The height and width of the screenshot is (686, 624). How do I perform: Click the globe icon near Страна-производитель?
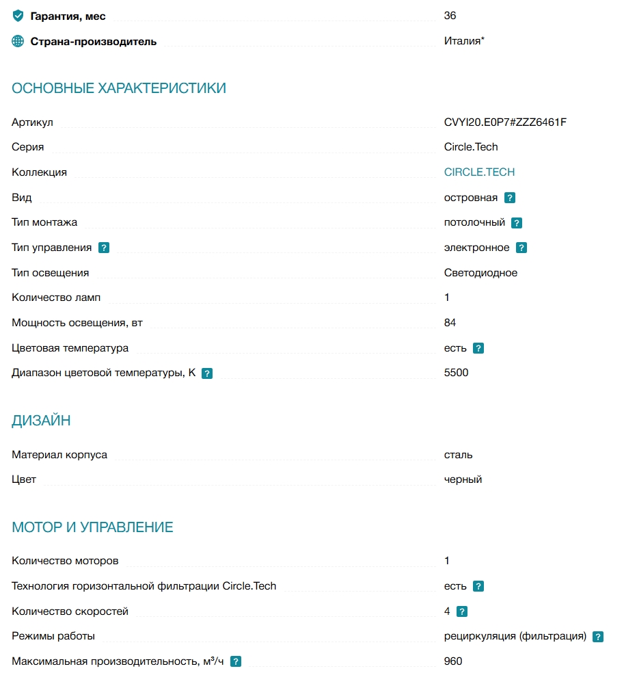coord(18,41)
